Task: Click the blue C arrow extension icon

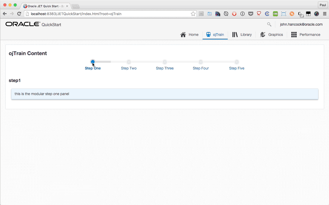Action: [267, 14]
